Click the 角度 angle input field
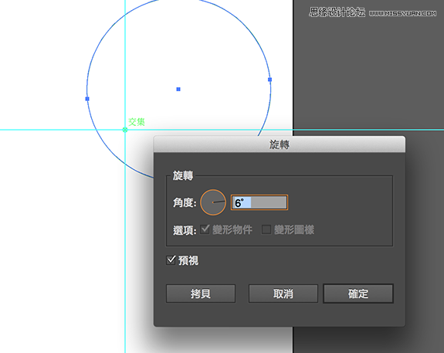 point(259,202)
